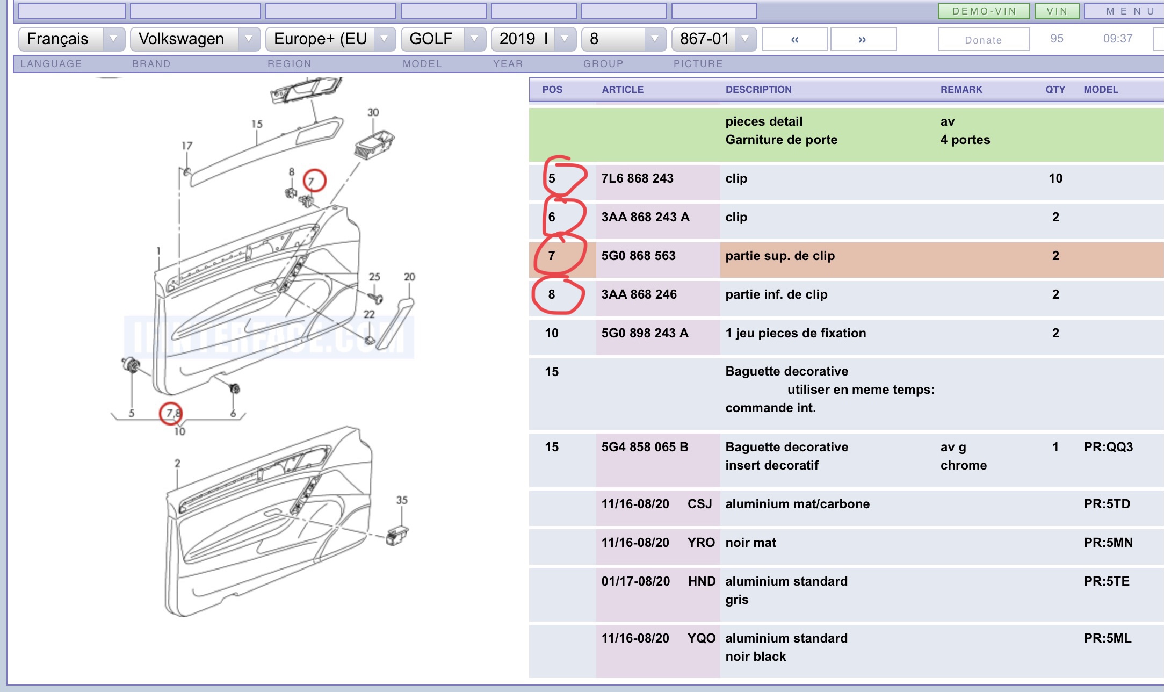Click the green VIN button
1164x692 pixels.
[1057, 11]
